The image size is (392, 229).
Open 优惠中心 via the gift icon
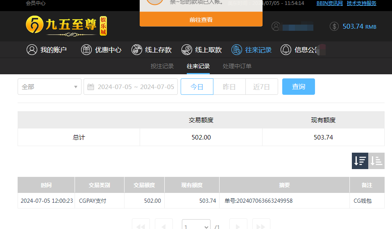86,50
